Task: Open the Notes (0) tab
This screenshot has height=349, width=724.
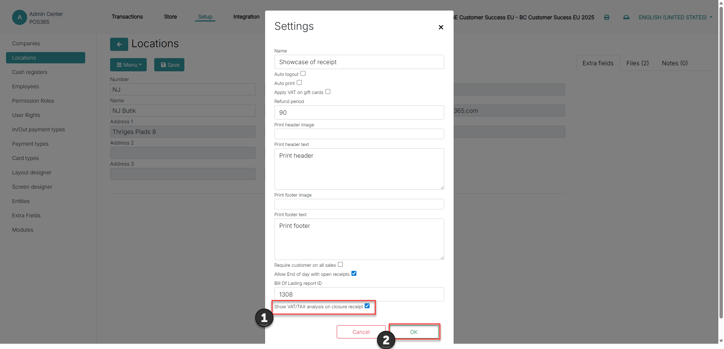Action: click(x=675, y=63)
